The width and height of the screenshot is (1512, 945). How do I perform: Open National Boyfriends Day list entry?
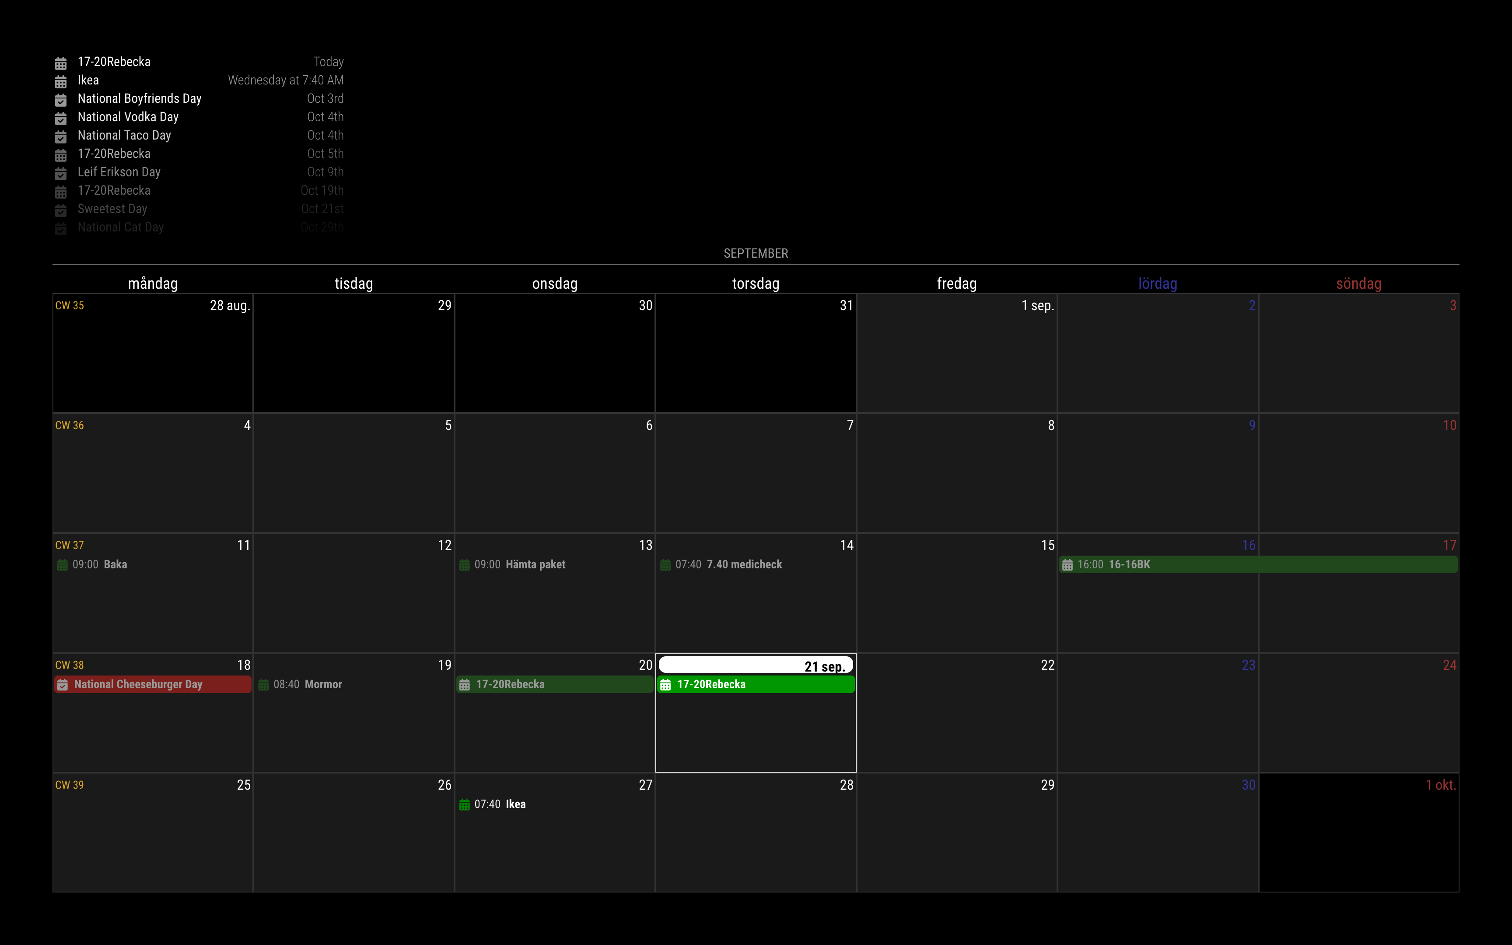pos(139,99)
